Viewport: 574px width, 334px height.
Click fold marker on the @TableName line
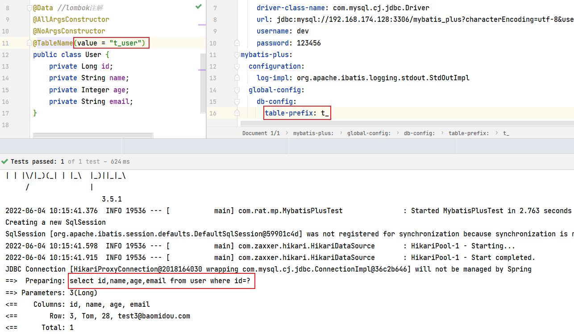29,43
